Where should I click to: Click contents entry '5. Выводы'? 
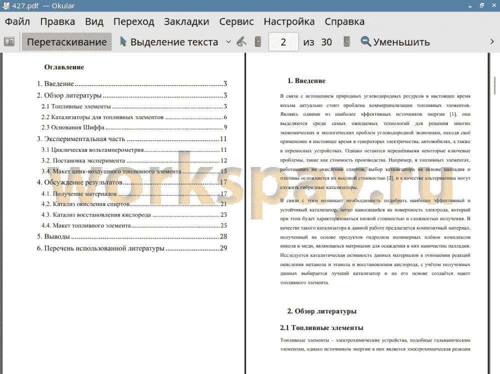click(x=132, y=236)
